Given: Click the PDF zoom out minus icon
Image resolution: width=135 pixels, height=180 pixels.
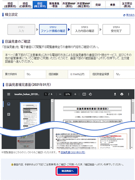Looking at the screenshot, I should 60,94.
